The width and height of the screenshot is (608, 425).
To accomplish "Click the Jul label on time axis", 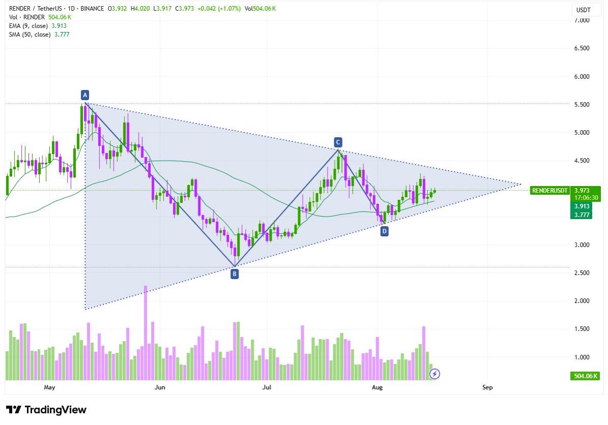I will click(x=267, y=387).
